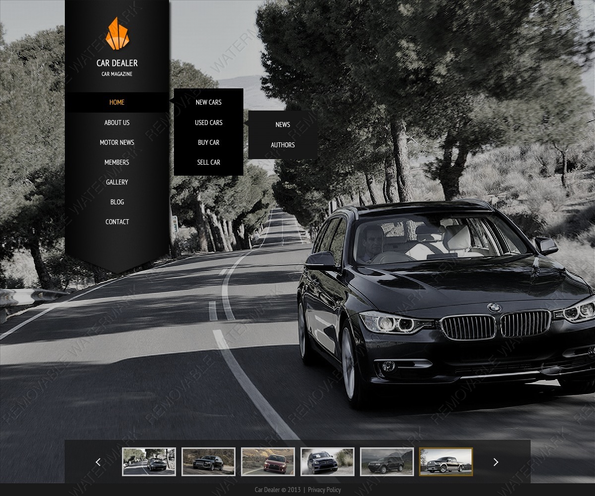Open Authors in nested submenu
The height and width of the screenshot is (496, 595).
click(x=283, y=145)
